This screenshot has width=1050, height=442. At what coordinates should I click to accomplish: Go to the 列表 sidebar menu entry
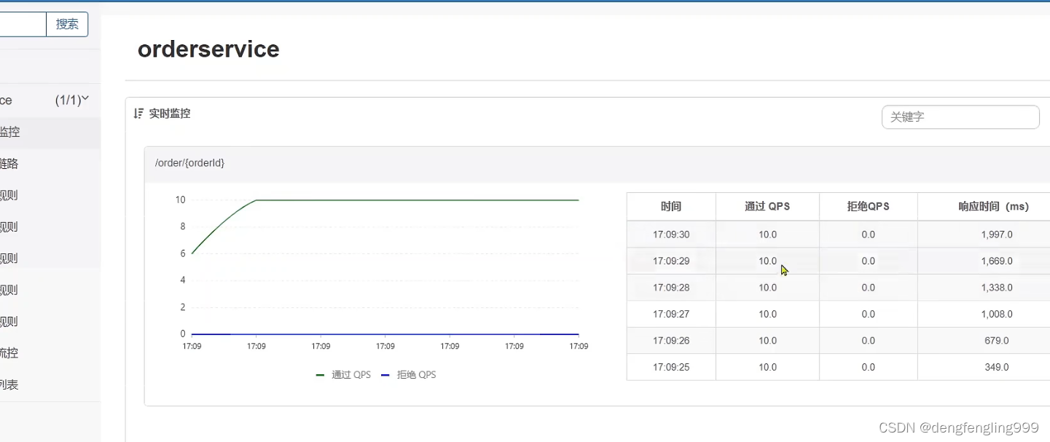[x=9, y=384]
